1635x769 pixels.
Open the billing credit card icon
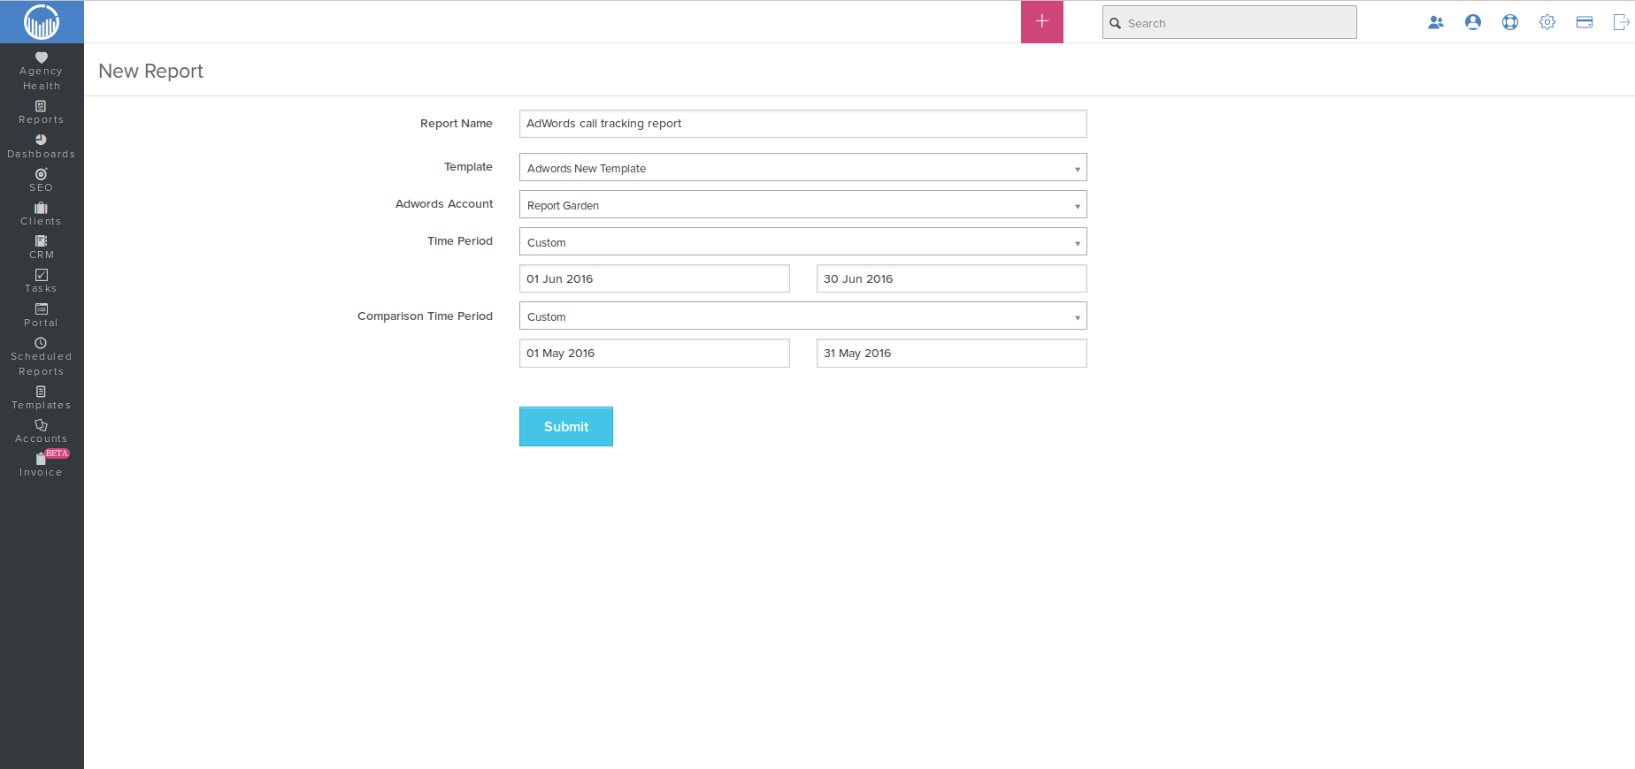pos(1585,22)
